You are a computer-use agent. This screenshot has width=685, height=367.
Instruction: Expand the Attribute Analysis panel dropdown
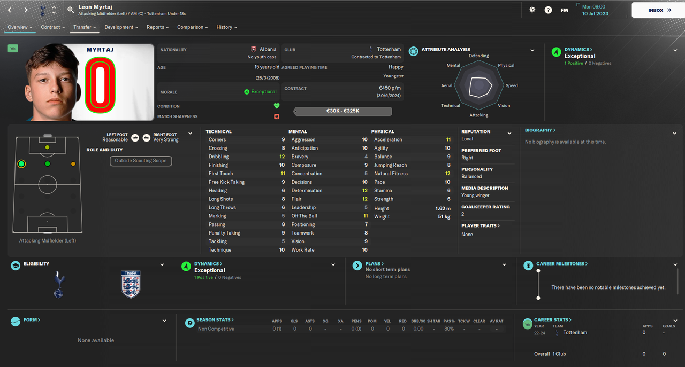pyautogui.click(x=532, y=51)
